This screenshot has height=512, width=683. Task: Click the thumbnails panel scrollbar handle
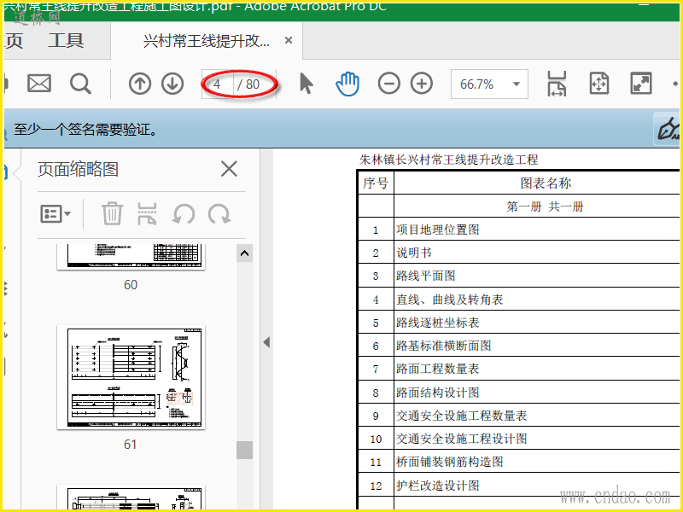[x=244, y=450]
